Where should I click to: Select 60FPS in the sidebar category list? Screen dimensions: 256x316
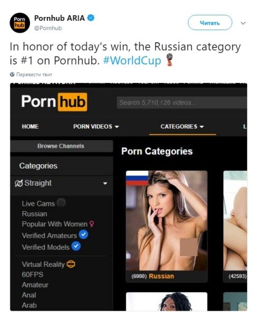(32, 274)
